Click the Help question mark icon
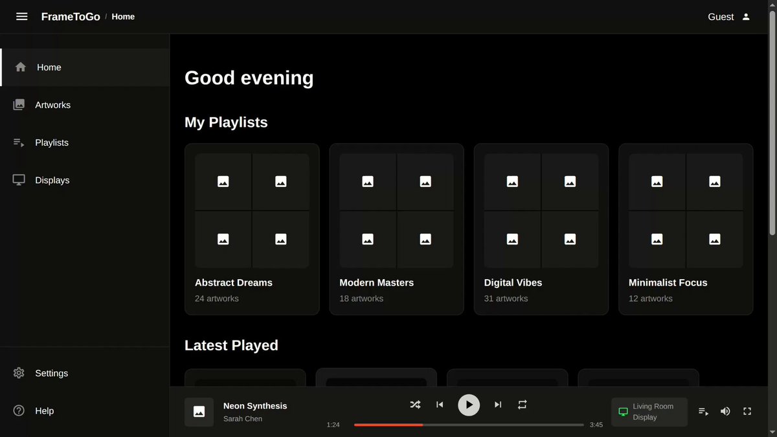 (x=19, y=410)
